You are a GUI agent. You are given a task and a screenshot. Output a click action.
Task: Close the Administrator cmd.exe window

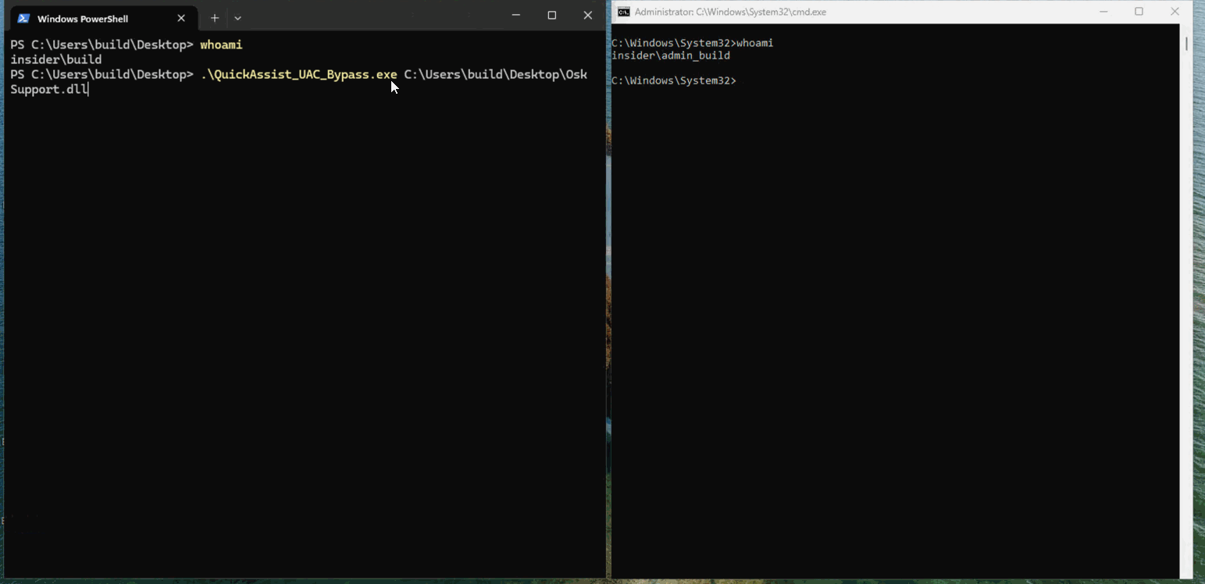(x=1175, y=12)
